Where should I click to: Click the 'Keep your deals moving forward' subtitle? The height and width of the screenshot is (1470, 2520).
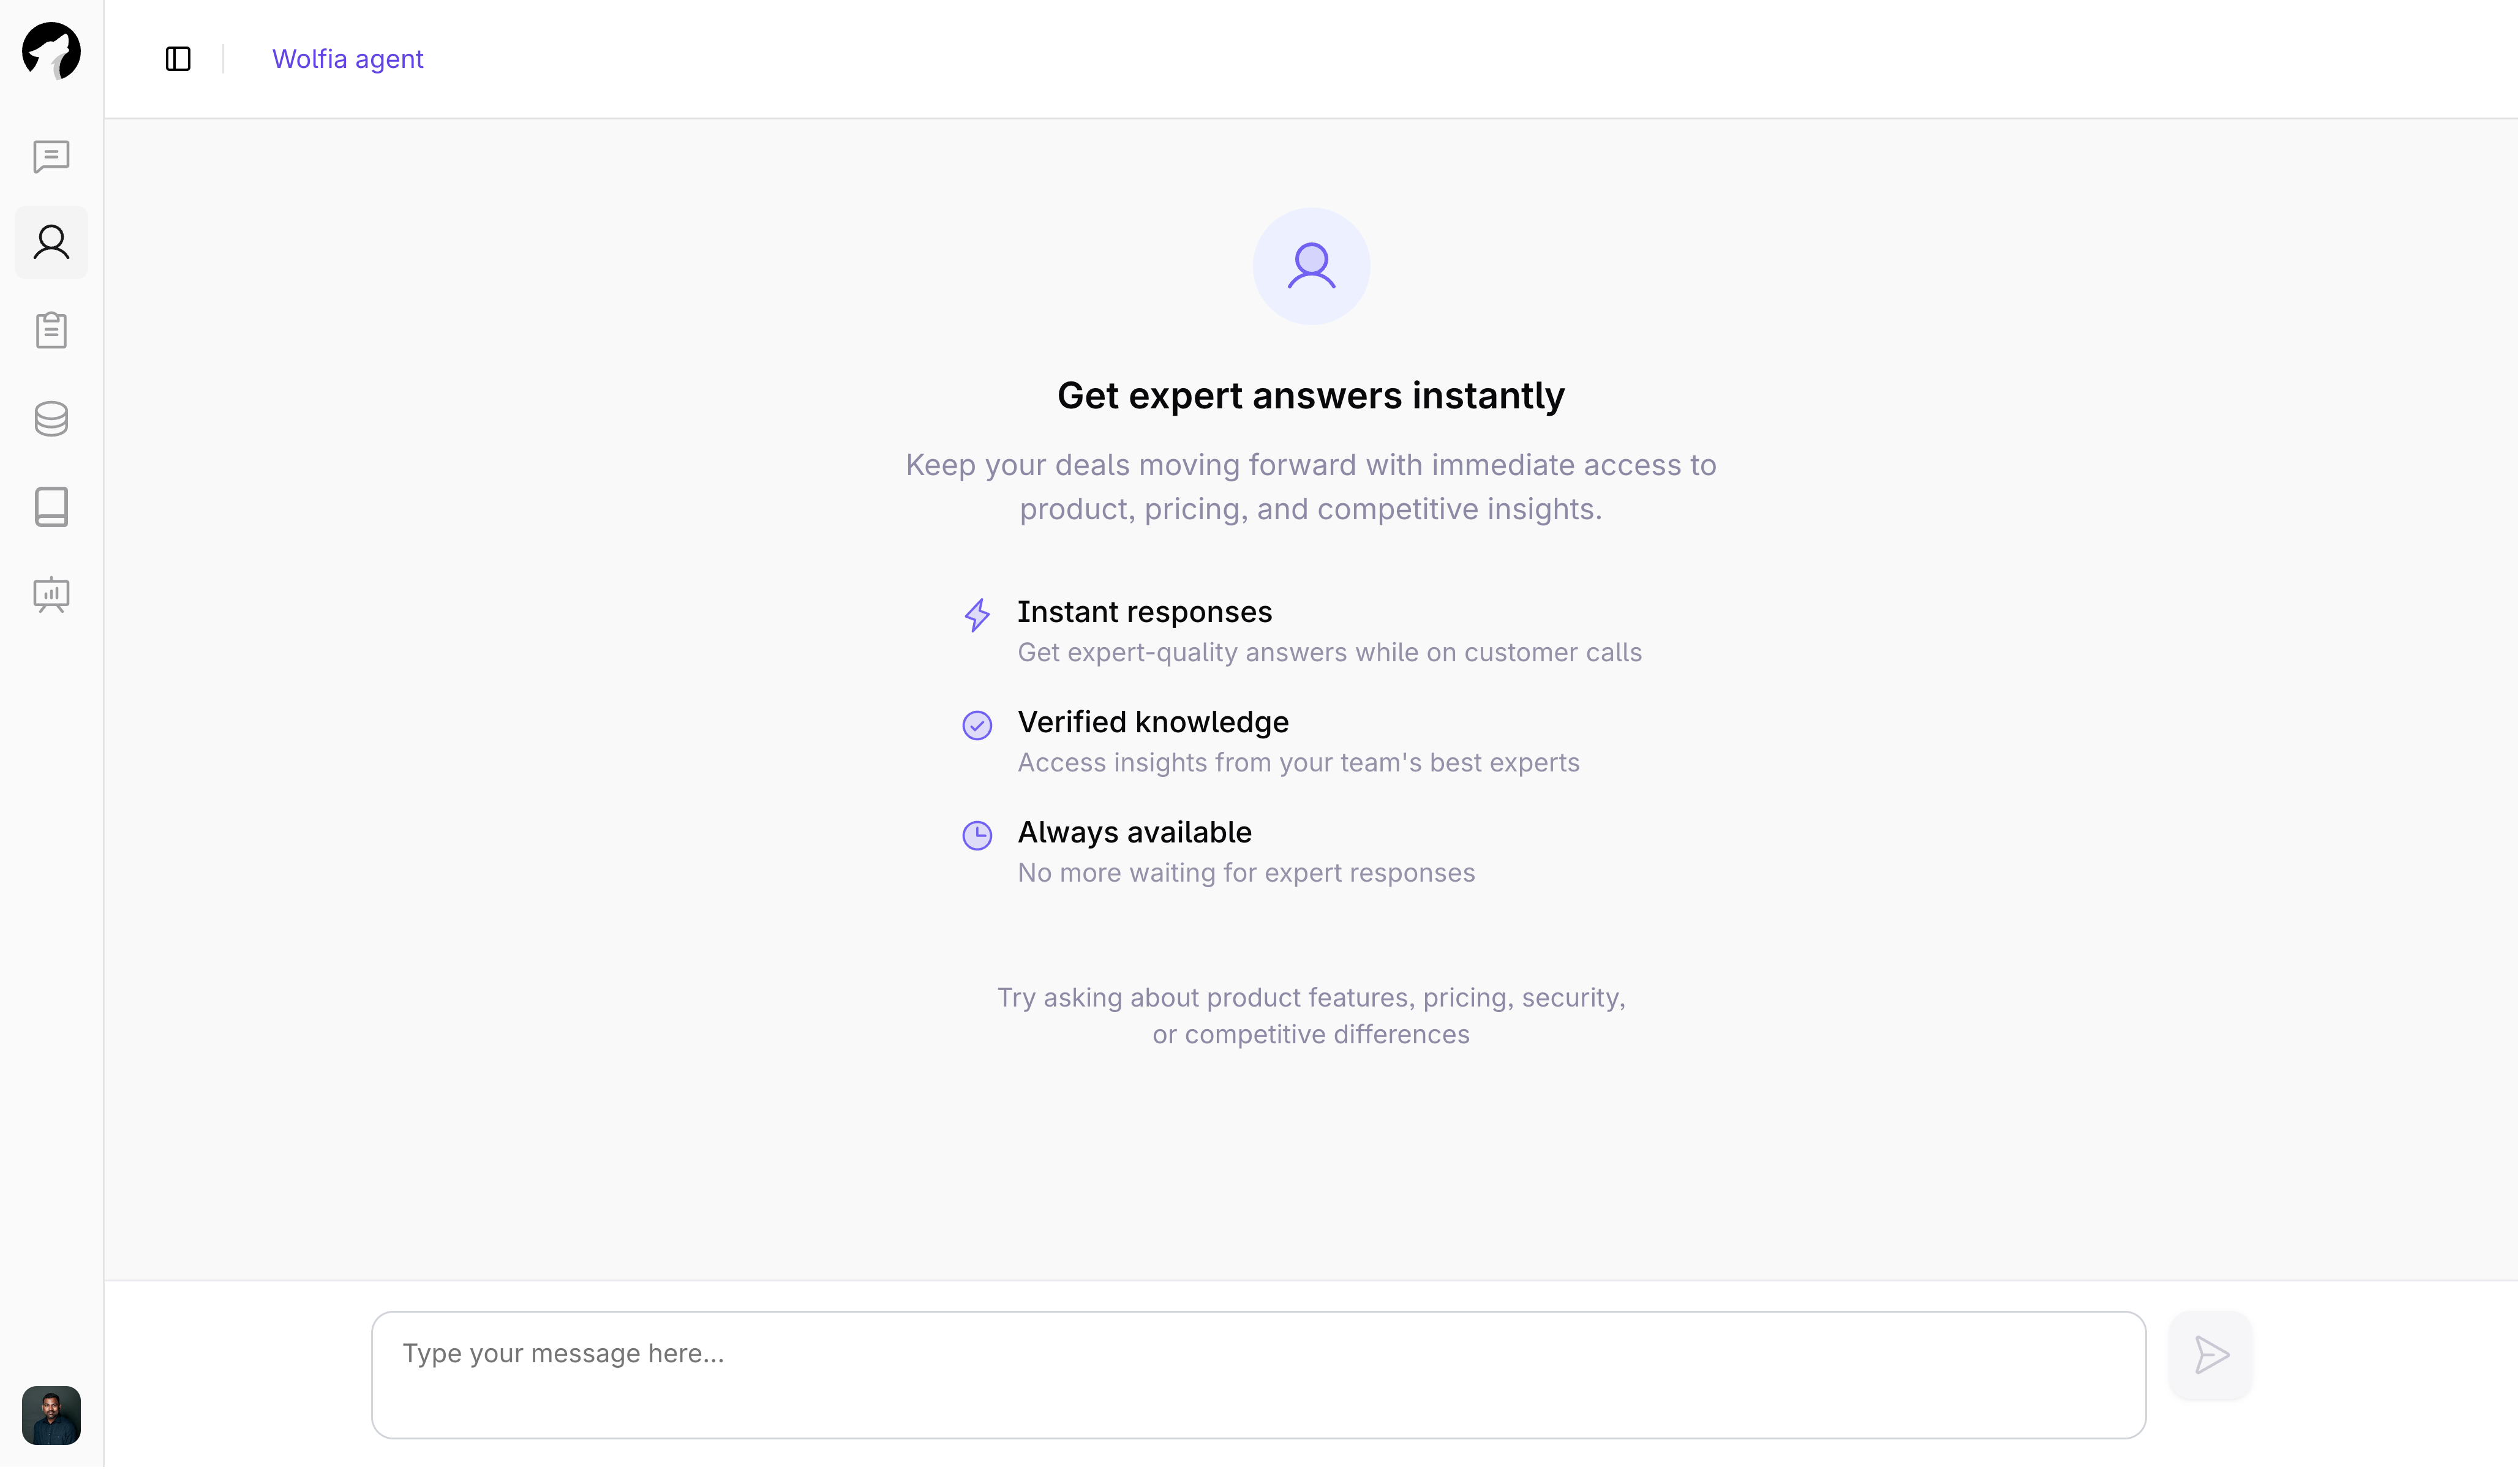click(1311, 487)
